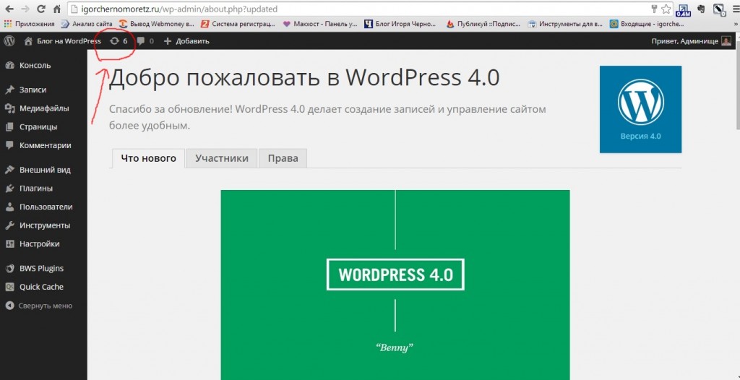
Task: Open the Внешний вид menu
Action: [x=43, y=170]
